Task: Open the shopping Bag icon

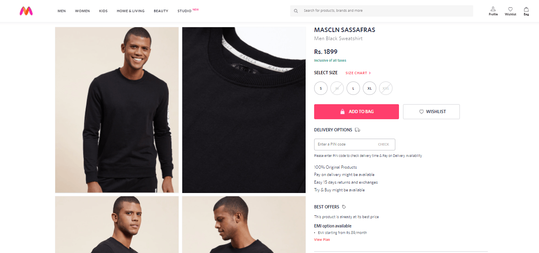Action: point(526,9)
